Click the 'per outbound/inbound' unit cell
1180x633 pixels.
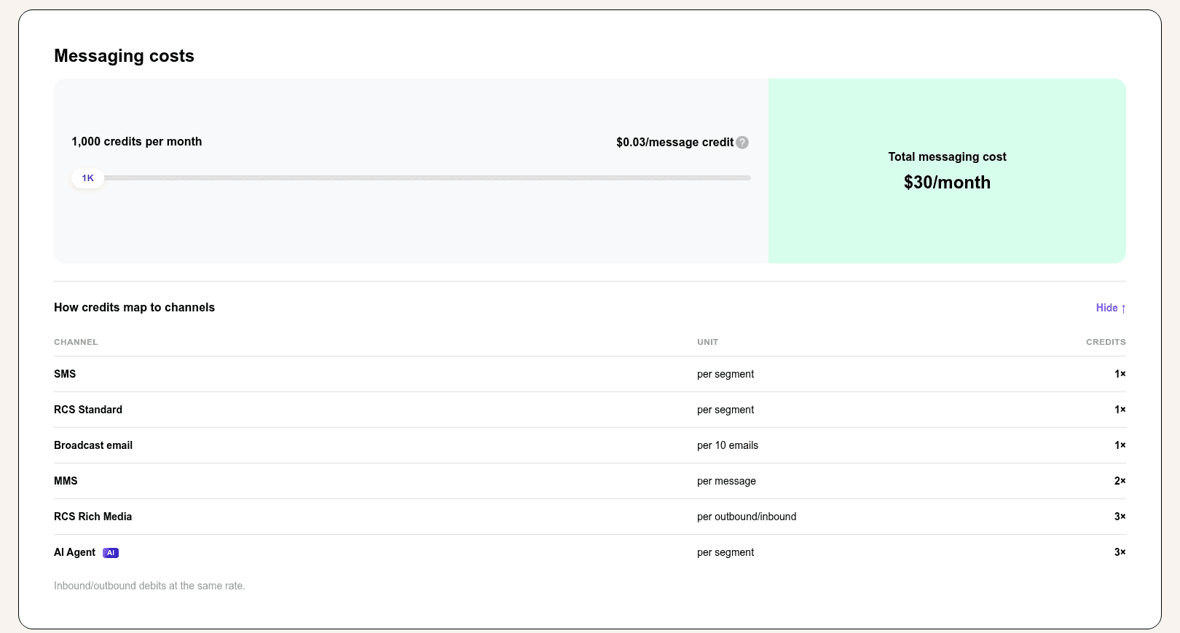click(747, 517)
